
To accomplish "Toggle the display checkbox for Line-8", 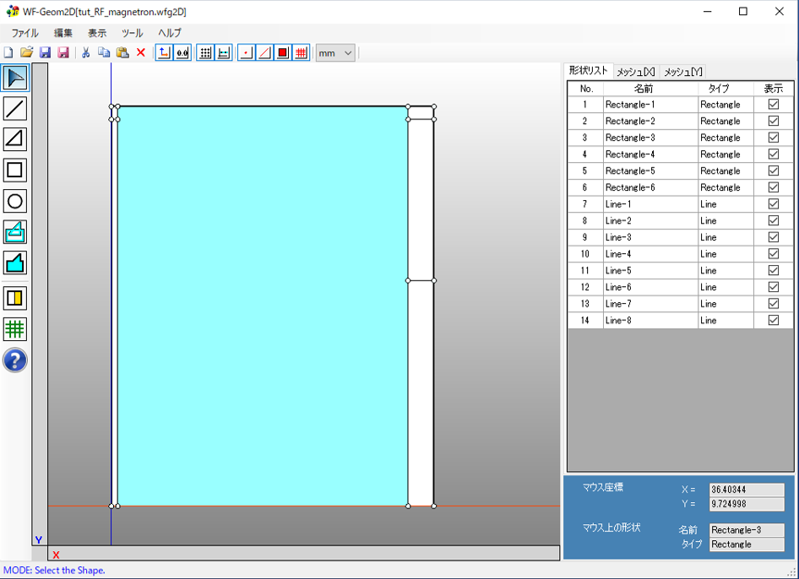I will pyautogui.click(x=774, y=321).
